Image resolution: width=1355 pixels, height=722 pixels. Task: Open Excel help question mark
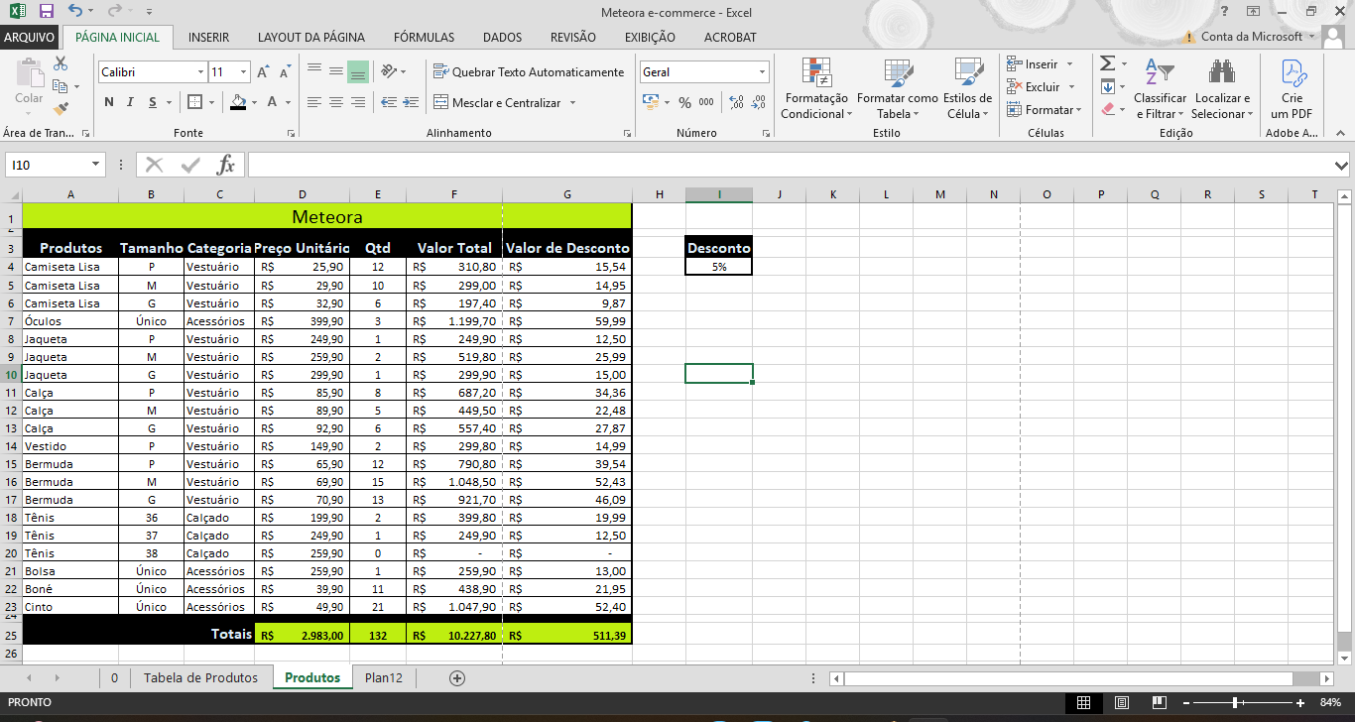(1225, 12)
